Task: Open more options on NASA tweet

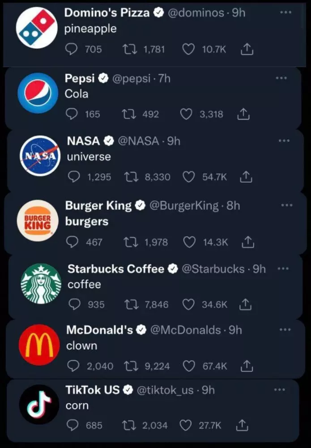Action: [284, 141]
